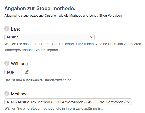Open the Land dropdown showing Austria
This screenshot has height=113, width=145.
49,37
